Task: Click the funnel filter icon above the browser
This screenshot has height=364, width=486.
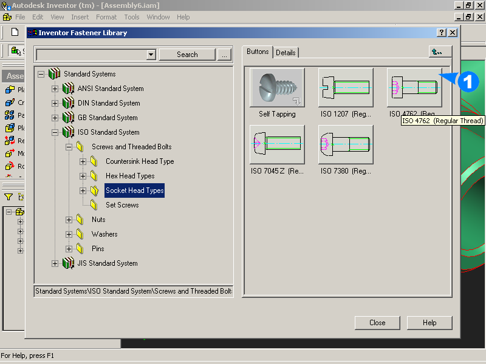Action: click(9, 197)
